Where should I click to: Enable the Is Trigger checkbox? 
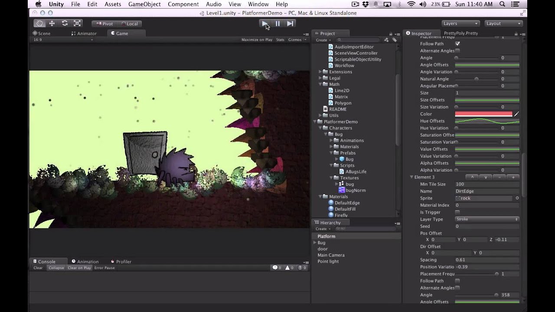click(x=457, y=212)
